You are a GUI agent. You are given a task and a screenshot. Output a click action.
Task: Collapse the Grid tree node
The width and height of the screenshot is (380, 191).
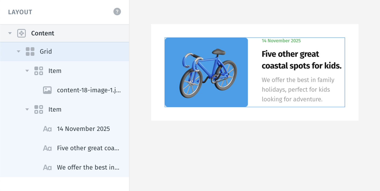(x=19, y=52)
